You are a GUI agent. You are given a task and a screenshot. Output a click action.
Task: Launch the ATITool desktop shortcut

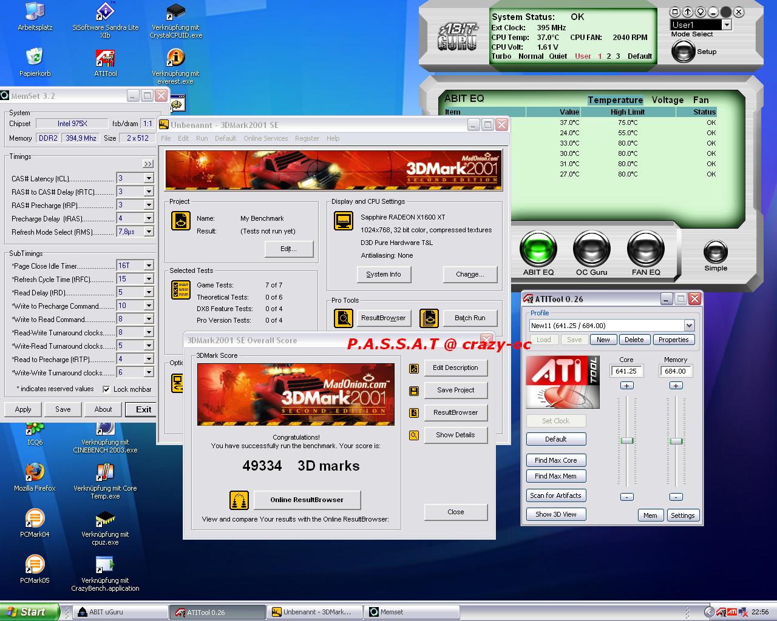coord(106,62)
